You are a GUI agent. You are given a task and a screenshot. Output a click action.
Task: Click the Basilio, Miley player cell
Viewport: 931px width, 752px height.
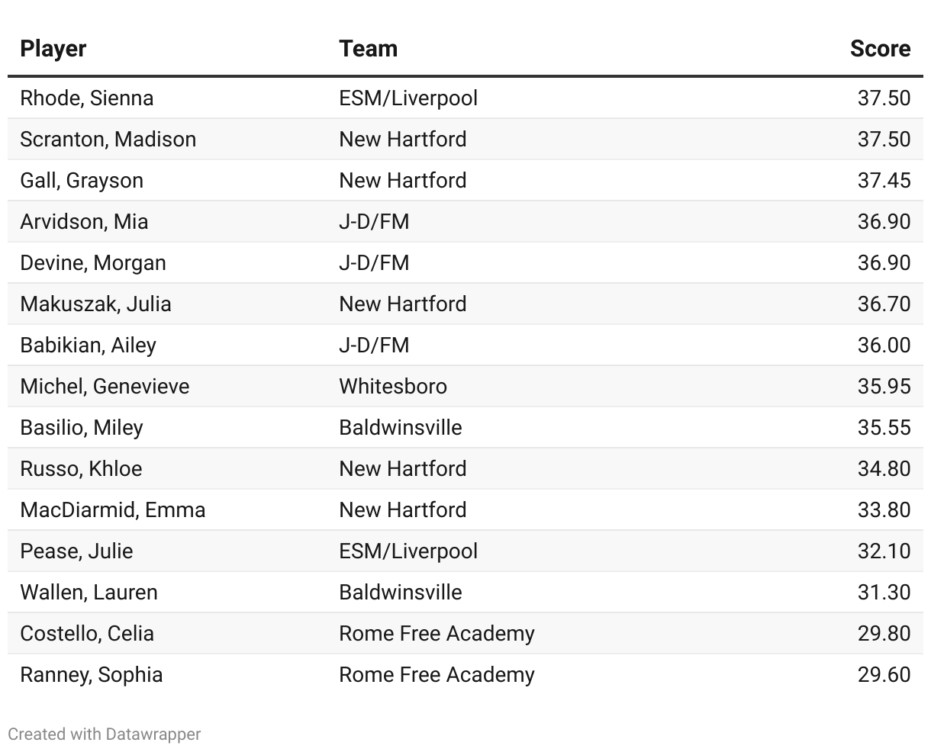(82, 427)
